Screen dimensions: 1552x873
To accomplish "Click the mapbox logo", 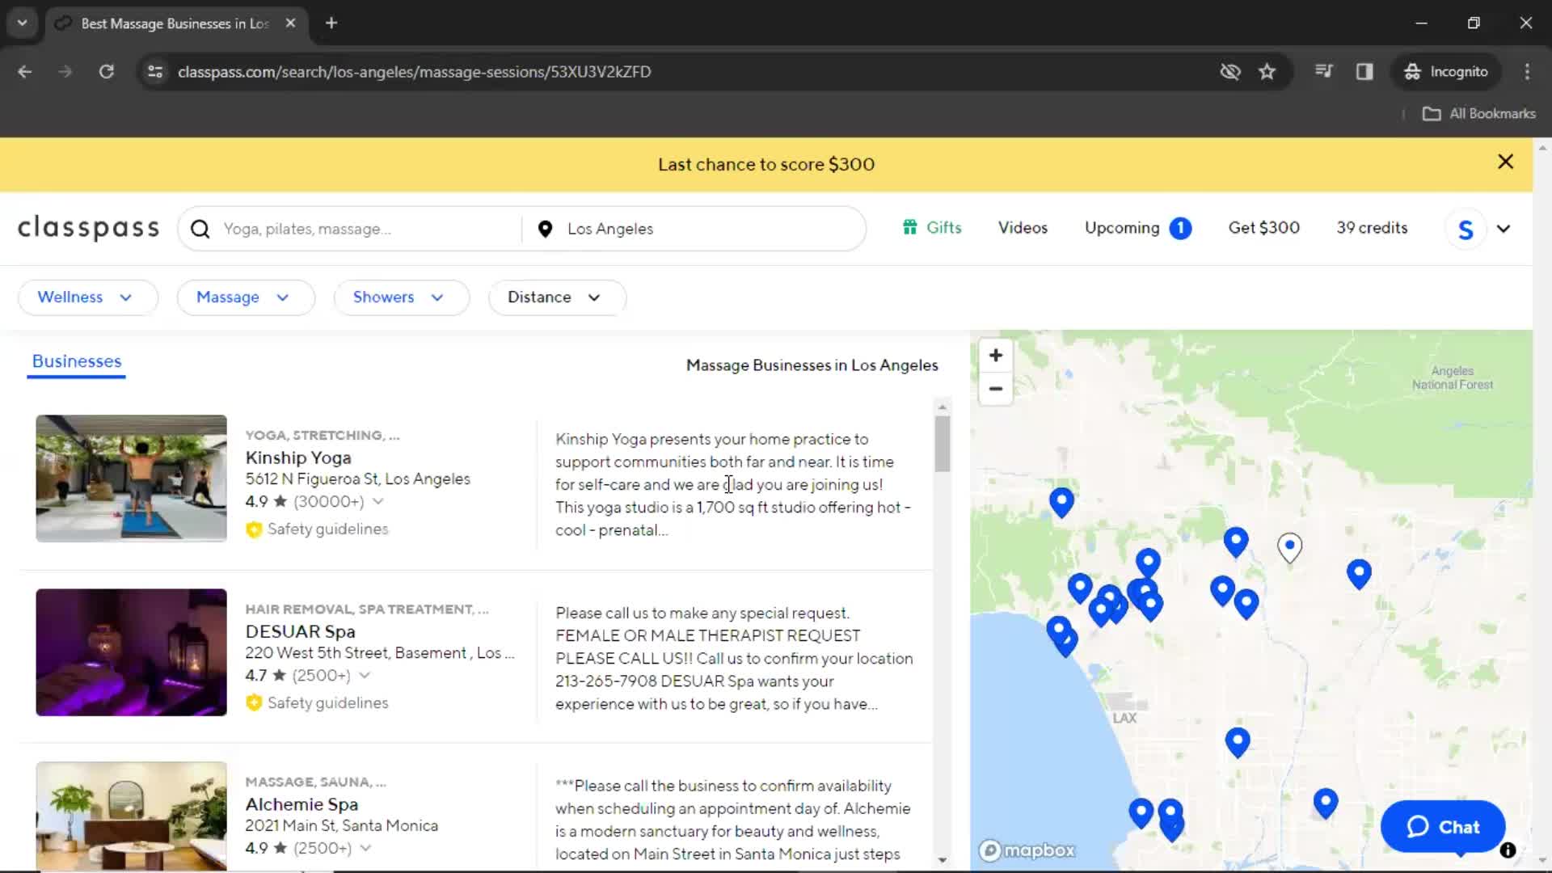I will 1027,850.
